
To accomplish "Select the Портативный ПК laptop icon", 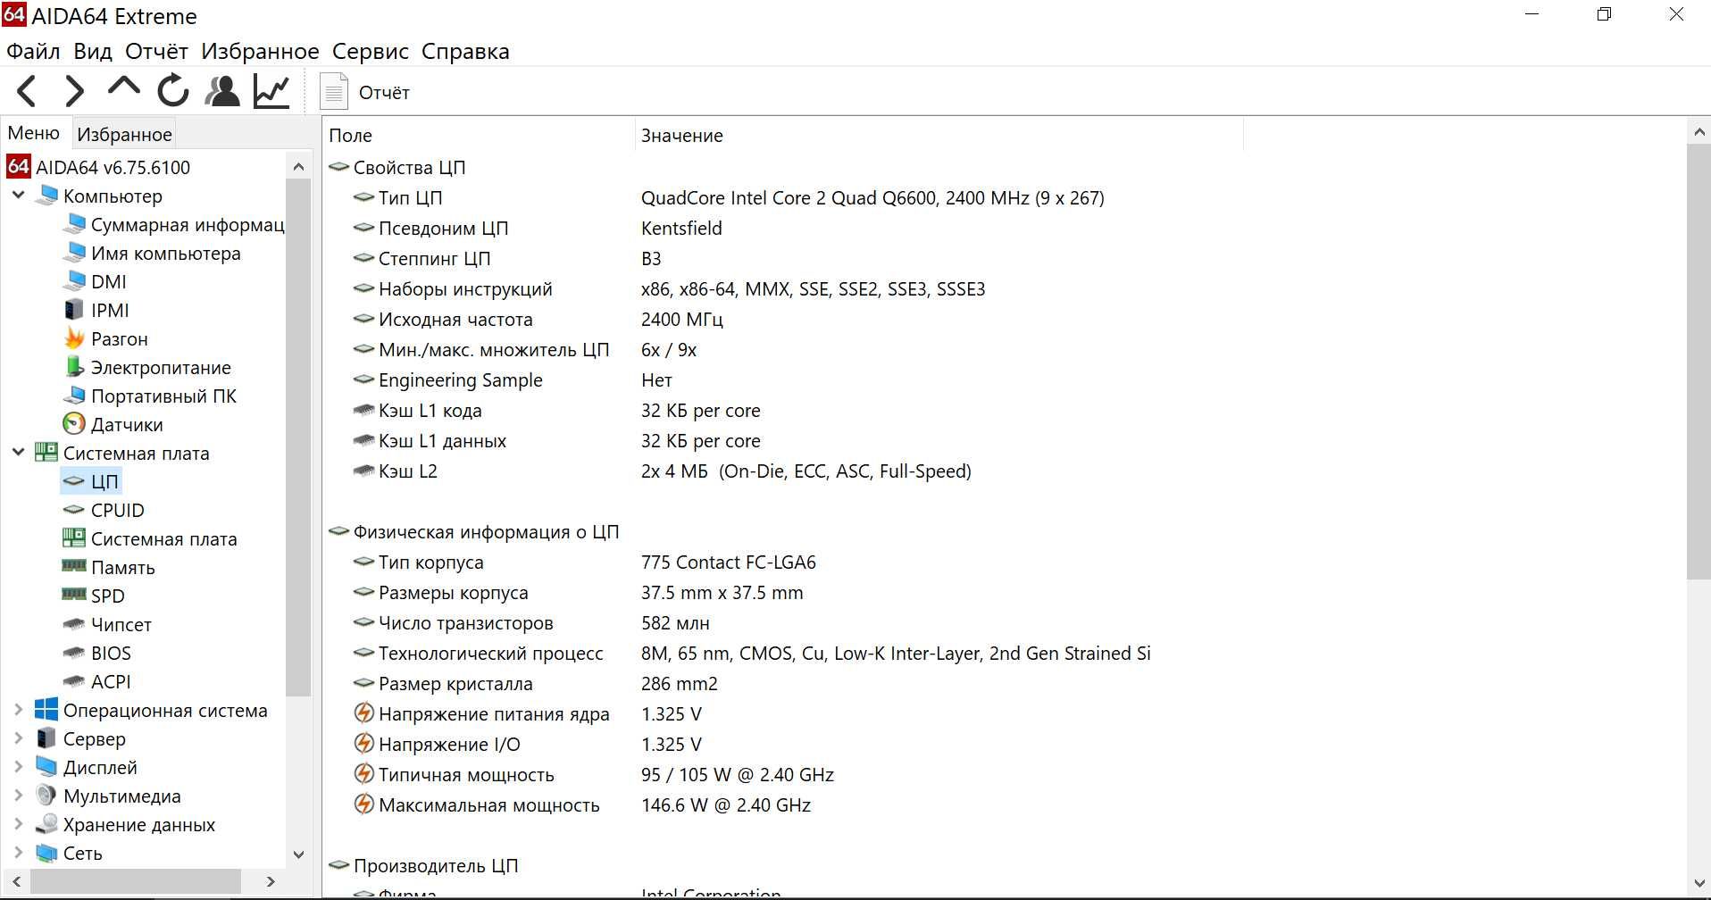I will [x=74, y=396].
